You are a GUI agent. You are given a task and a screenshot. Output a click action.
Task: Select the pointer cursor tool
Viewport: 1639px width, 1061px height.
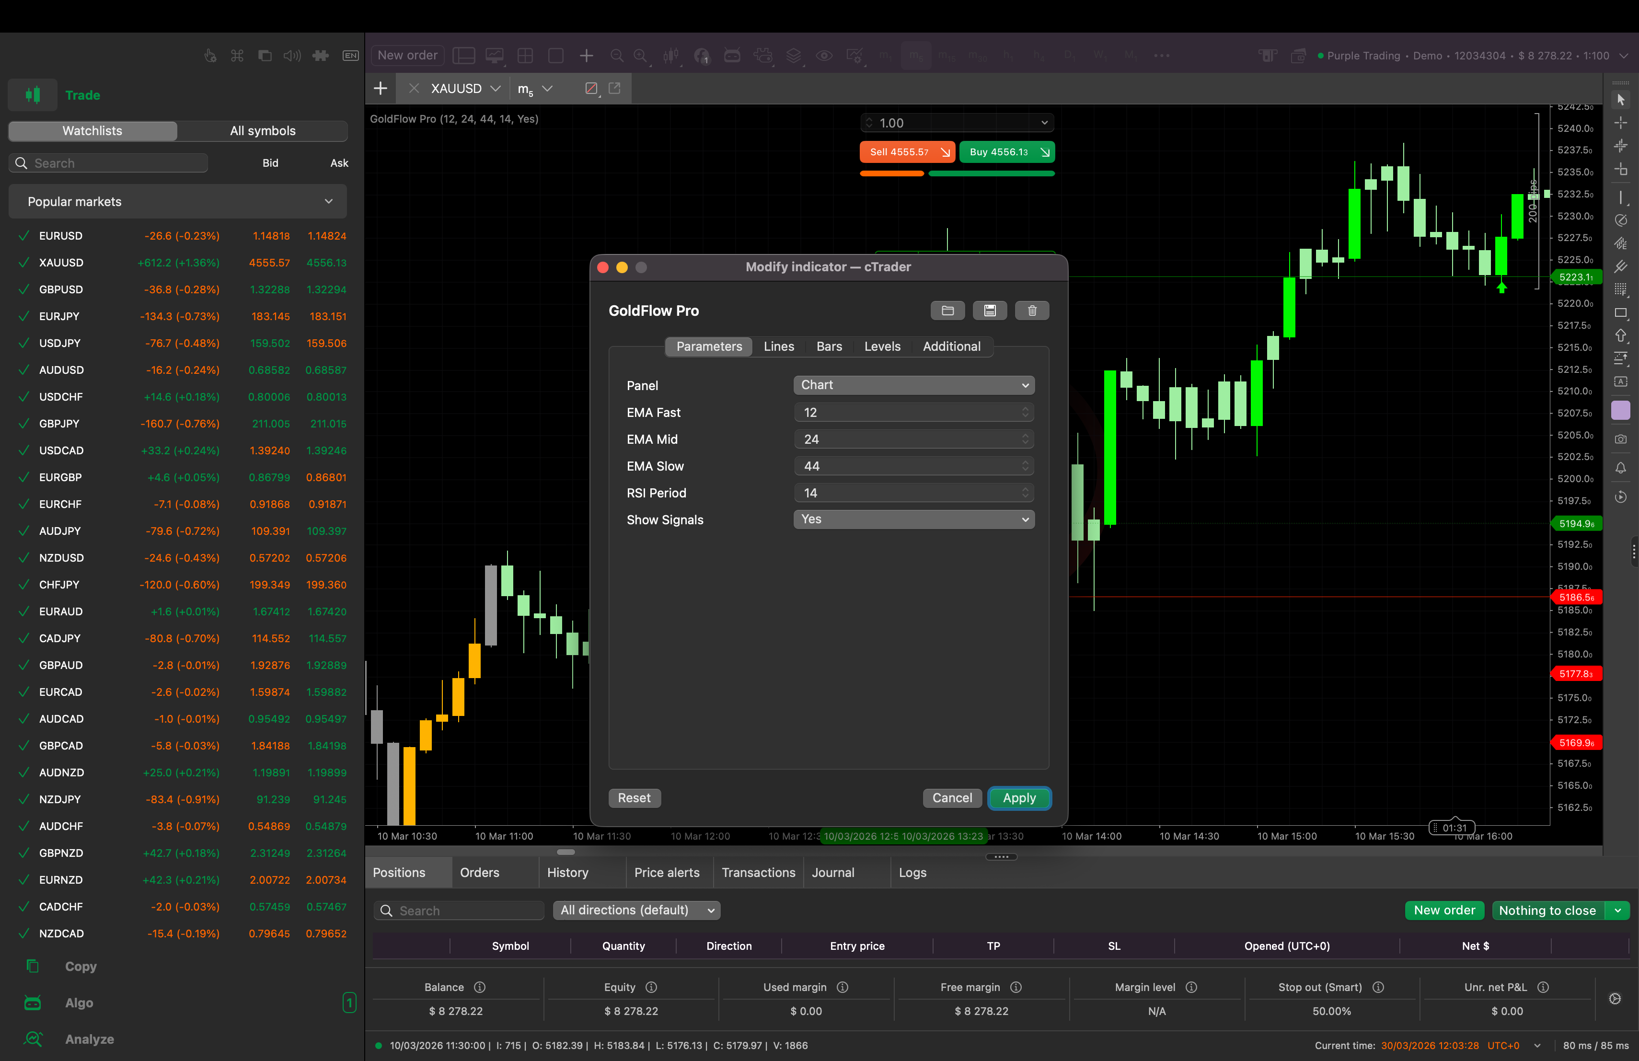(1621, 101)
